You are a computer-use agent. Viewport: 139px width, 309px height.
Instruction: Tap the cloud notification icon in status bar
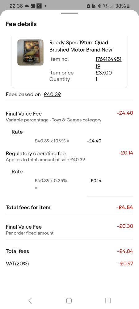[x=27, y=6]
